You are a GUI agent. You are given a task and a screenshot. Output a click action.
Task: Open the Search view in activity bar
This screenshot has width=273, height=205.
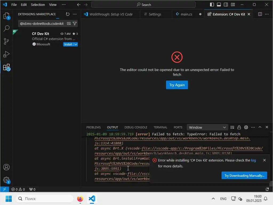pyautogui.click(x=6, y=28)
